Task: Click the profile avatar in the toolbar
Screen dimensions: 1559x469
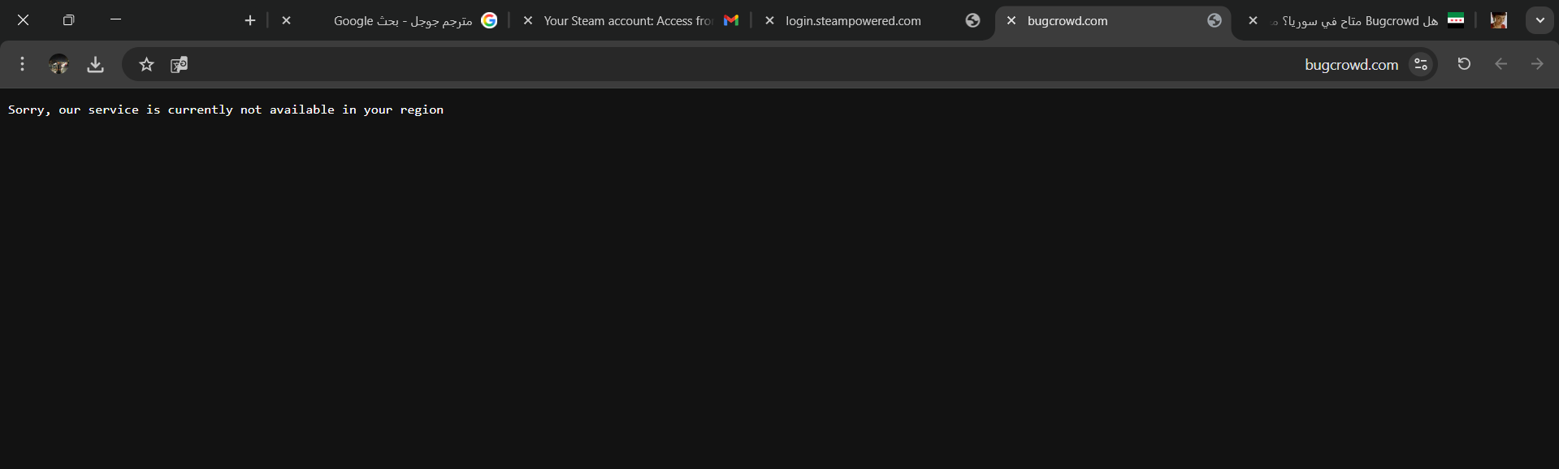Action: [x=58, y=64]
